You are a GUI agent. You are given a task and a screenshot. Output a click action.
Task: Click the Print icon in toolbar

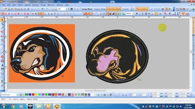coord(19,9)
